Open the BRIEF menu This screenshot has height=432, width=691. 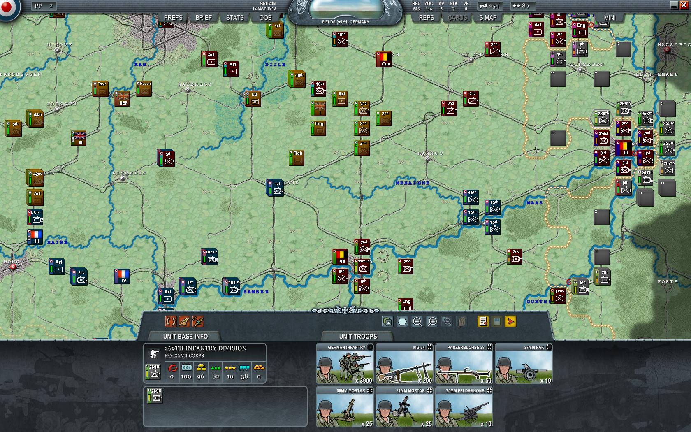tap(204, 18)
